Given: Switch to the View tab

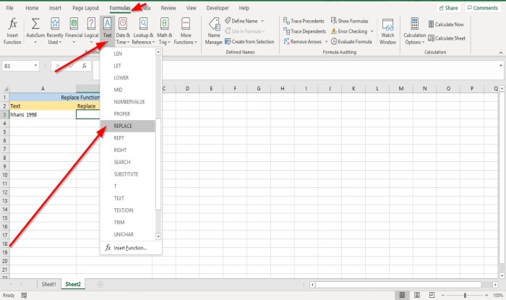Looking at the screenshot, I should tap(191, 8).
